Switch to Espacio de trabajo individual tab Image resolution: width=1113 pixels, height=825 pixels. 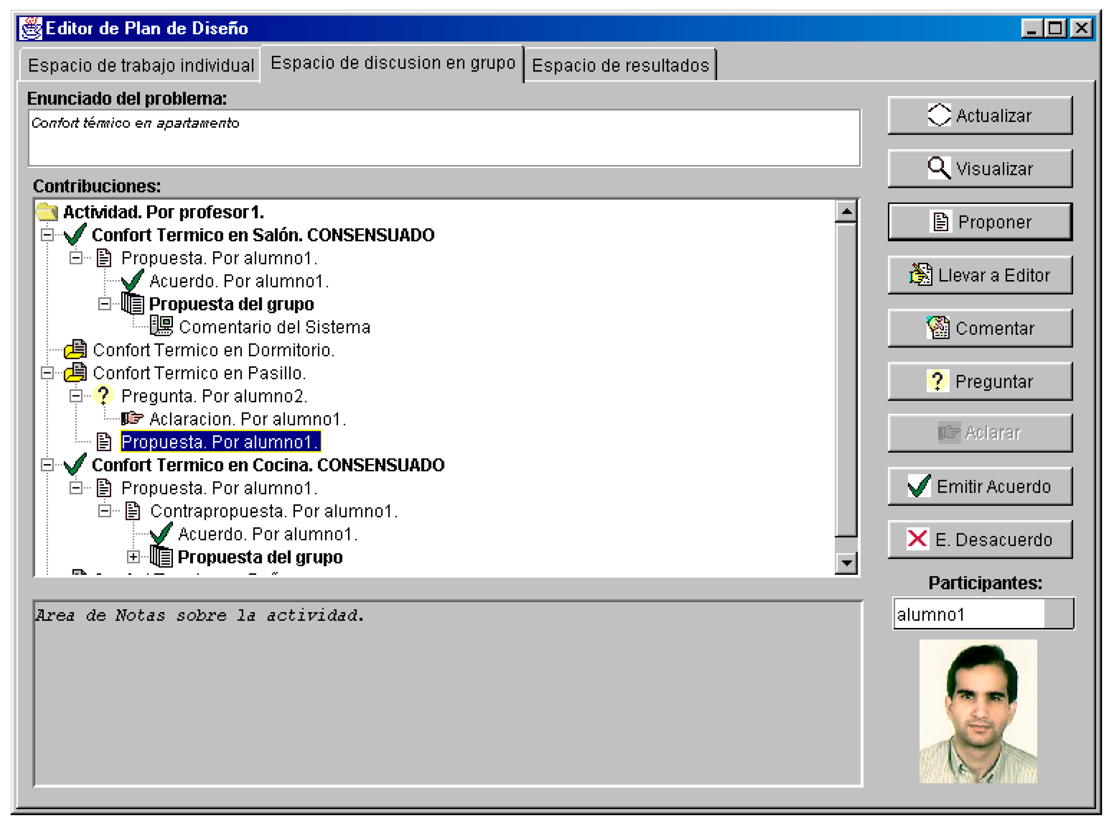click(141, 66)
